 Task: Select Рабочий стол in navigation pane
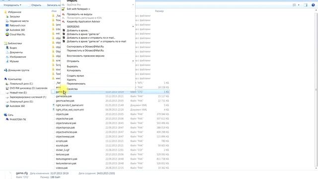click(x=17, y=25)
